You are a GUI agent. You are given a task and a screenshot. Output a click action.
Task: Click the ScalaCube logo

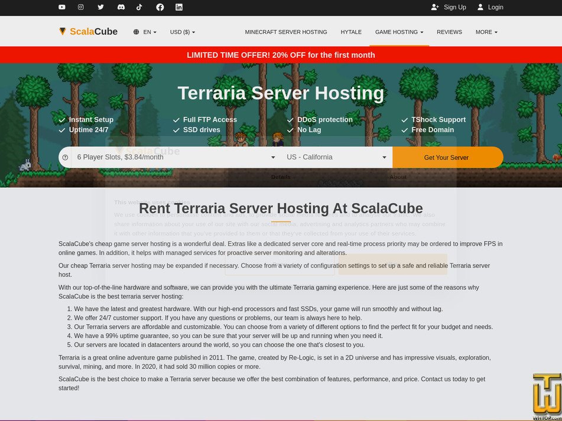(x=89, y=31)
